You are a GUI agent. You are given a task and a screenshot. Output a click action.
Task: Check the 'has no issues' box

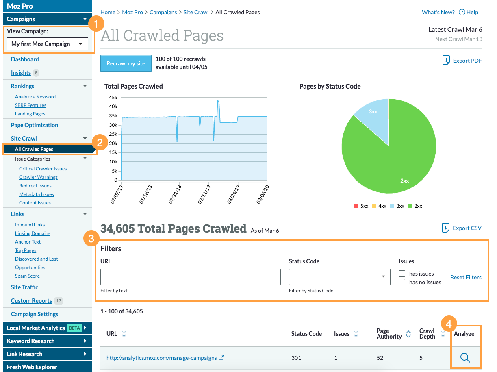(402, 282)
